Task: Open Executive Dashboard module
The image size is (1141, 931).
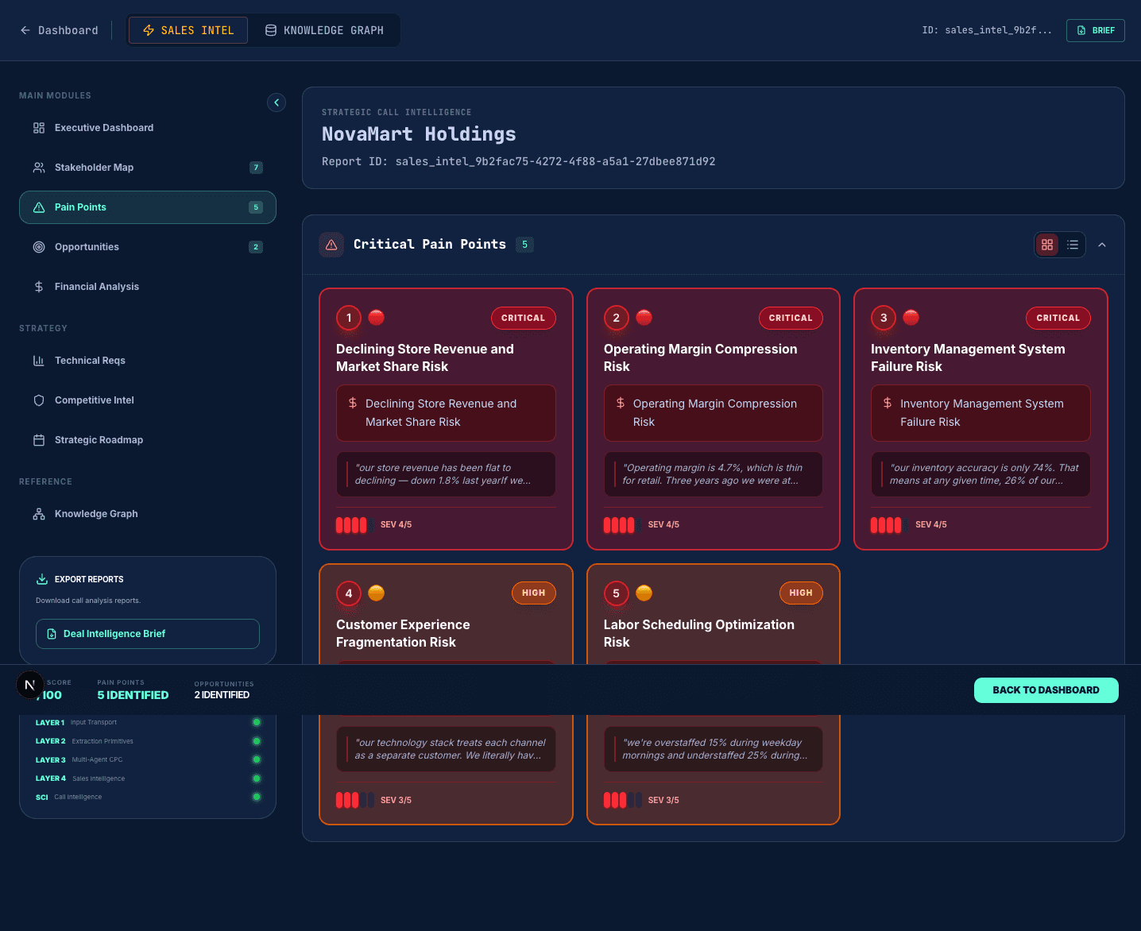Action: 148,128
